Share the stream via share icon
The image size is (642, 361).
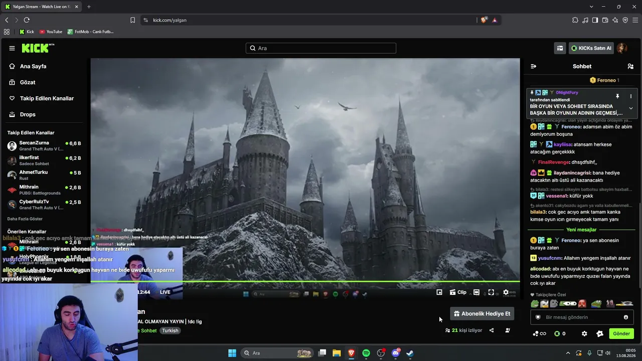coord(492,330)
